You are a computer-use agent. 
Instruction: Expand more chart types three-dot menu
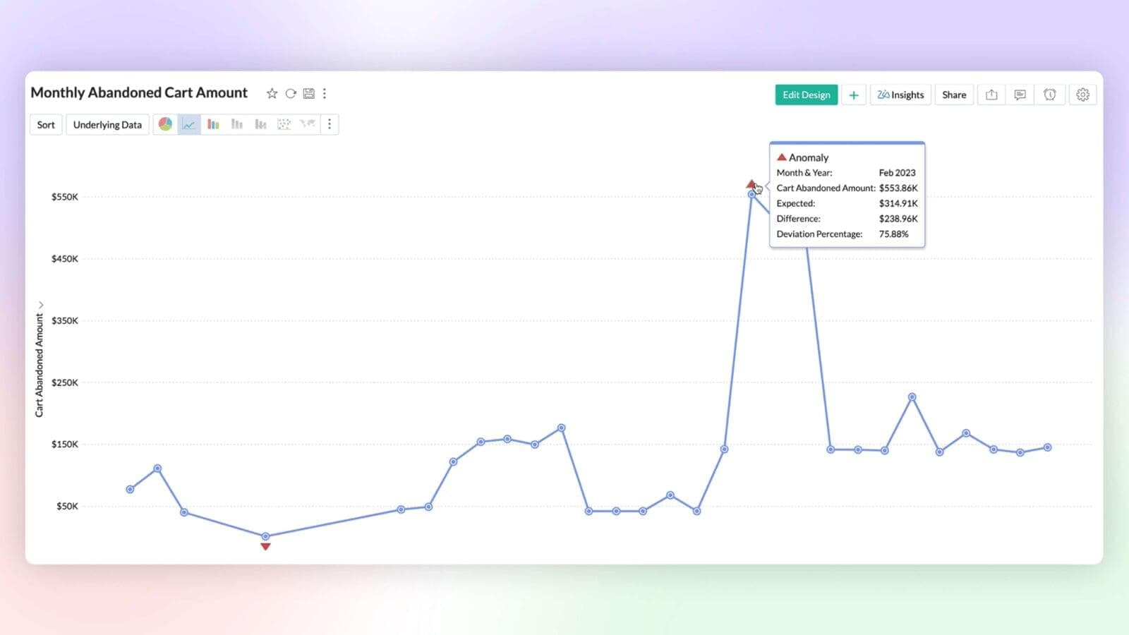[330, 124]
